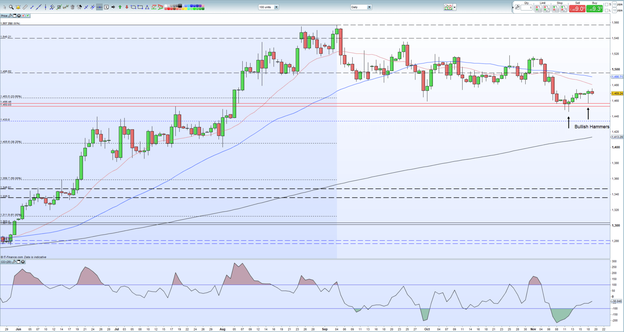Image resolution: width=624 pixels, height=332 pixels.
Task: Maximize the CCI (20) panel window icon
Action: click(19, 262)
